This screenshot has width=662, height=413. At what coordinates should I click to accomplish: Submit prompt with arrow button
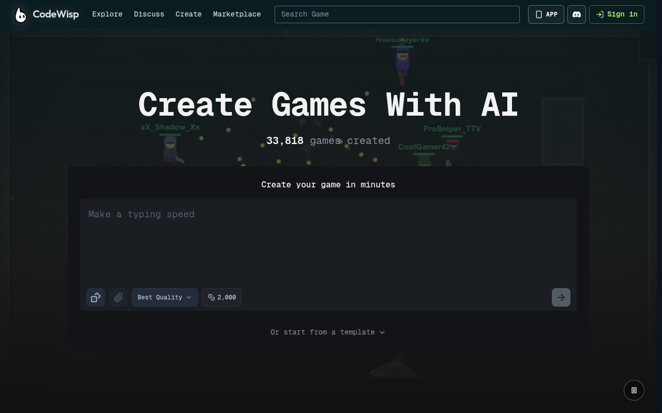[x=561, y=297]
